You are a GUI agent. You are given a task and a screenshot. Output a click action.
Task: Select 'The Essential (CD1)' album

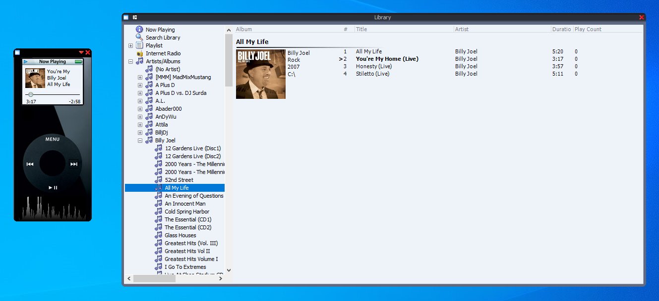188,219
